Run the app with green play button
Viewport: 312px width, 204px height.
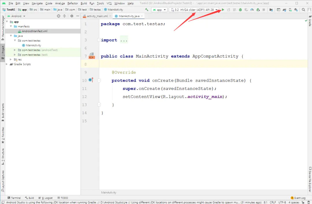[x=223, y=10]
